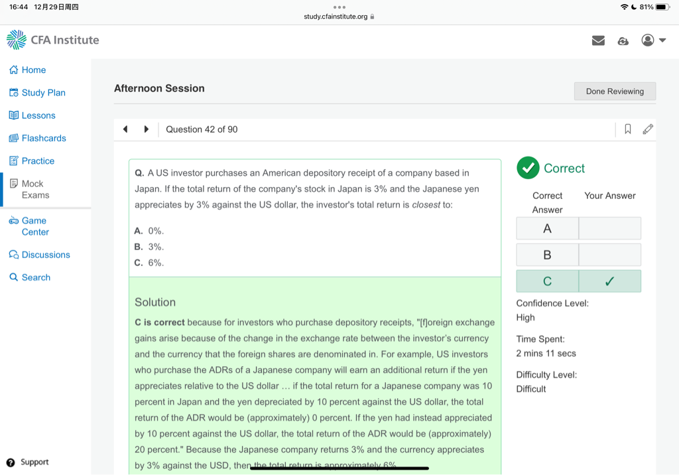This screenshot has width=679, height=475.
Task: Click the Search item in sidebar
Action: pyautogui.click(x=36, y=277)
